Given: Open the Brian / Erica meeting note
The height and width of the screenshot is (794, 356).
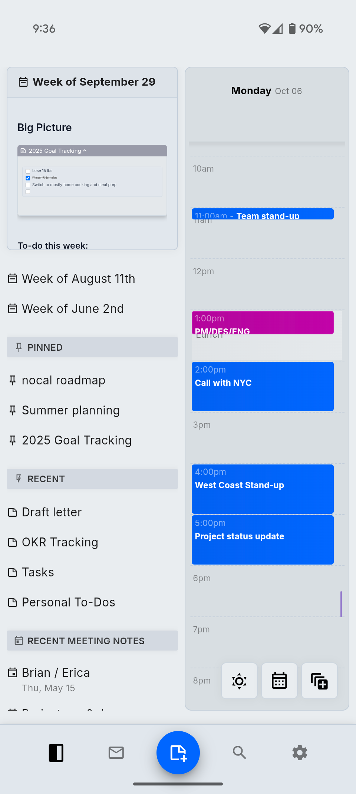Looking at the screenshot, I should point(56,673).
